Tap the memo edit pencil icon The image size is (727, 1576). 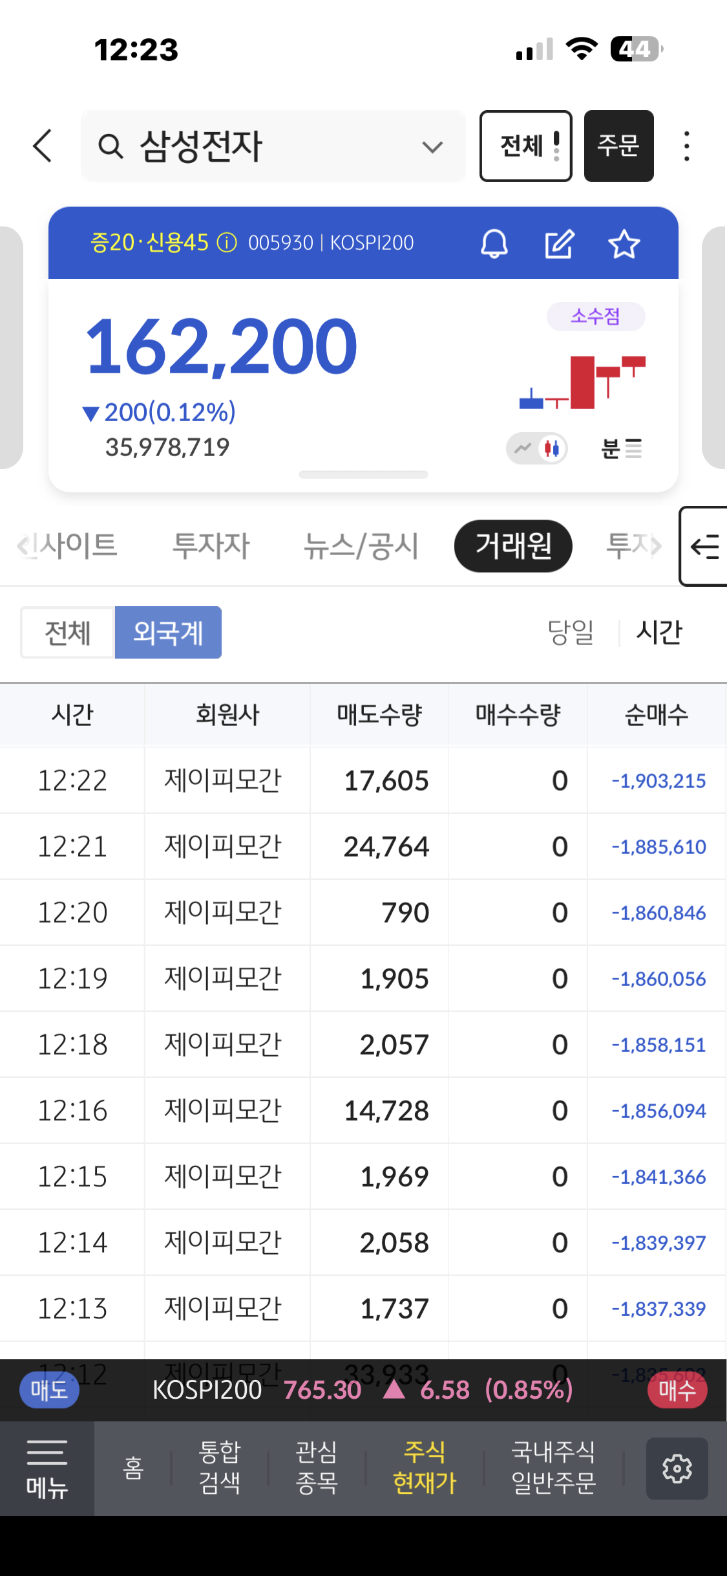[x=559, y=244]
